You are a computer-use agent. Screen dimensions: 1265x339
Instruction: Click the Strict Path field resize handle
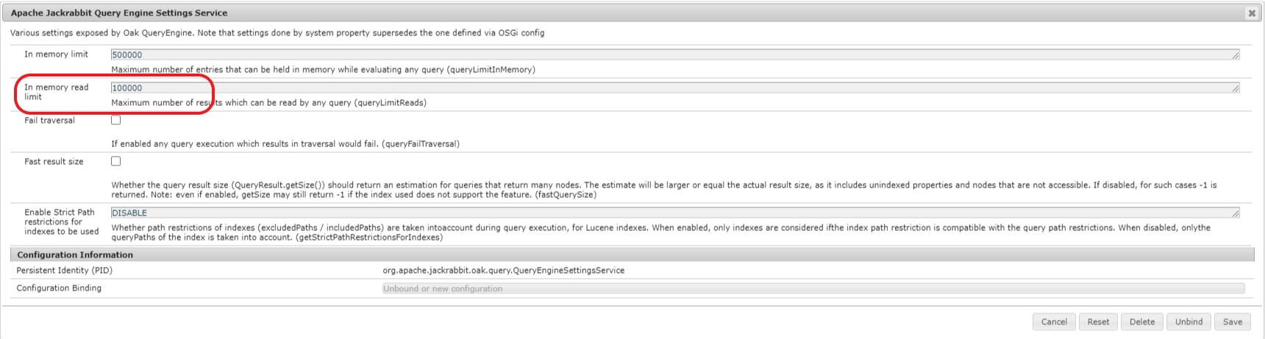tap(1235, 213)
